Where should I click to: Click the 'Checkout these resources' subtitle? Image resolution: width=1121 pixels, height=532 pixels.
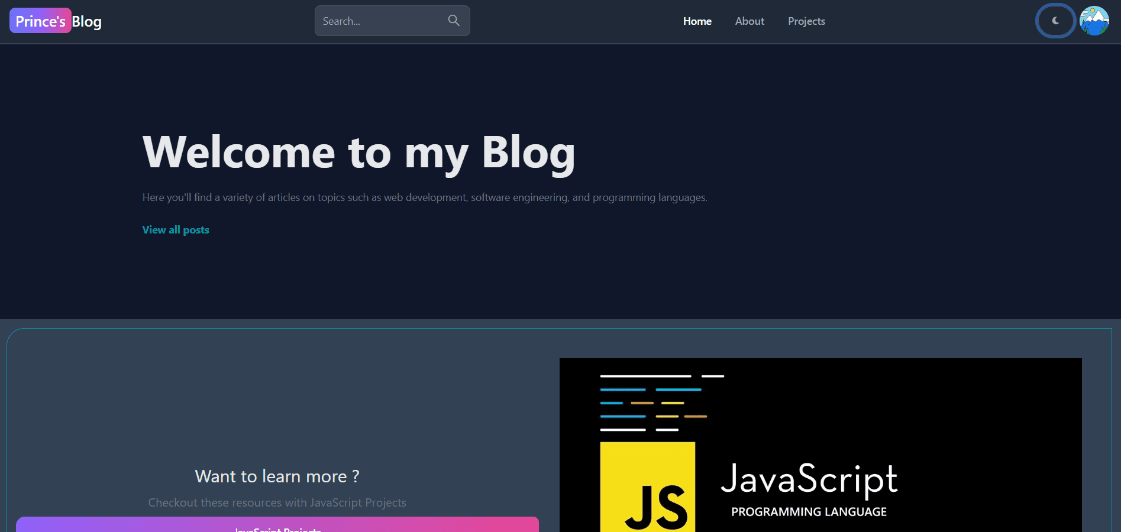(276, 502)
